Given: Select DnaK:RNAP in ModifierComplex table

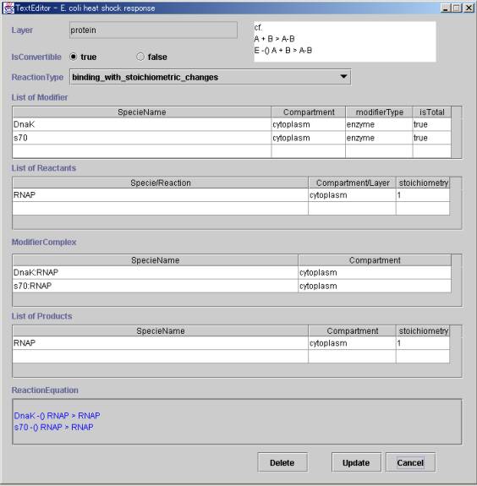Looking at the screenshot, I should (x=156, y=272).
